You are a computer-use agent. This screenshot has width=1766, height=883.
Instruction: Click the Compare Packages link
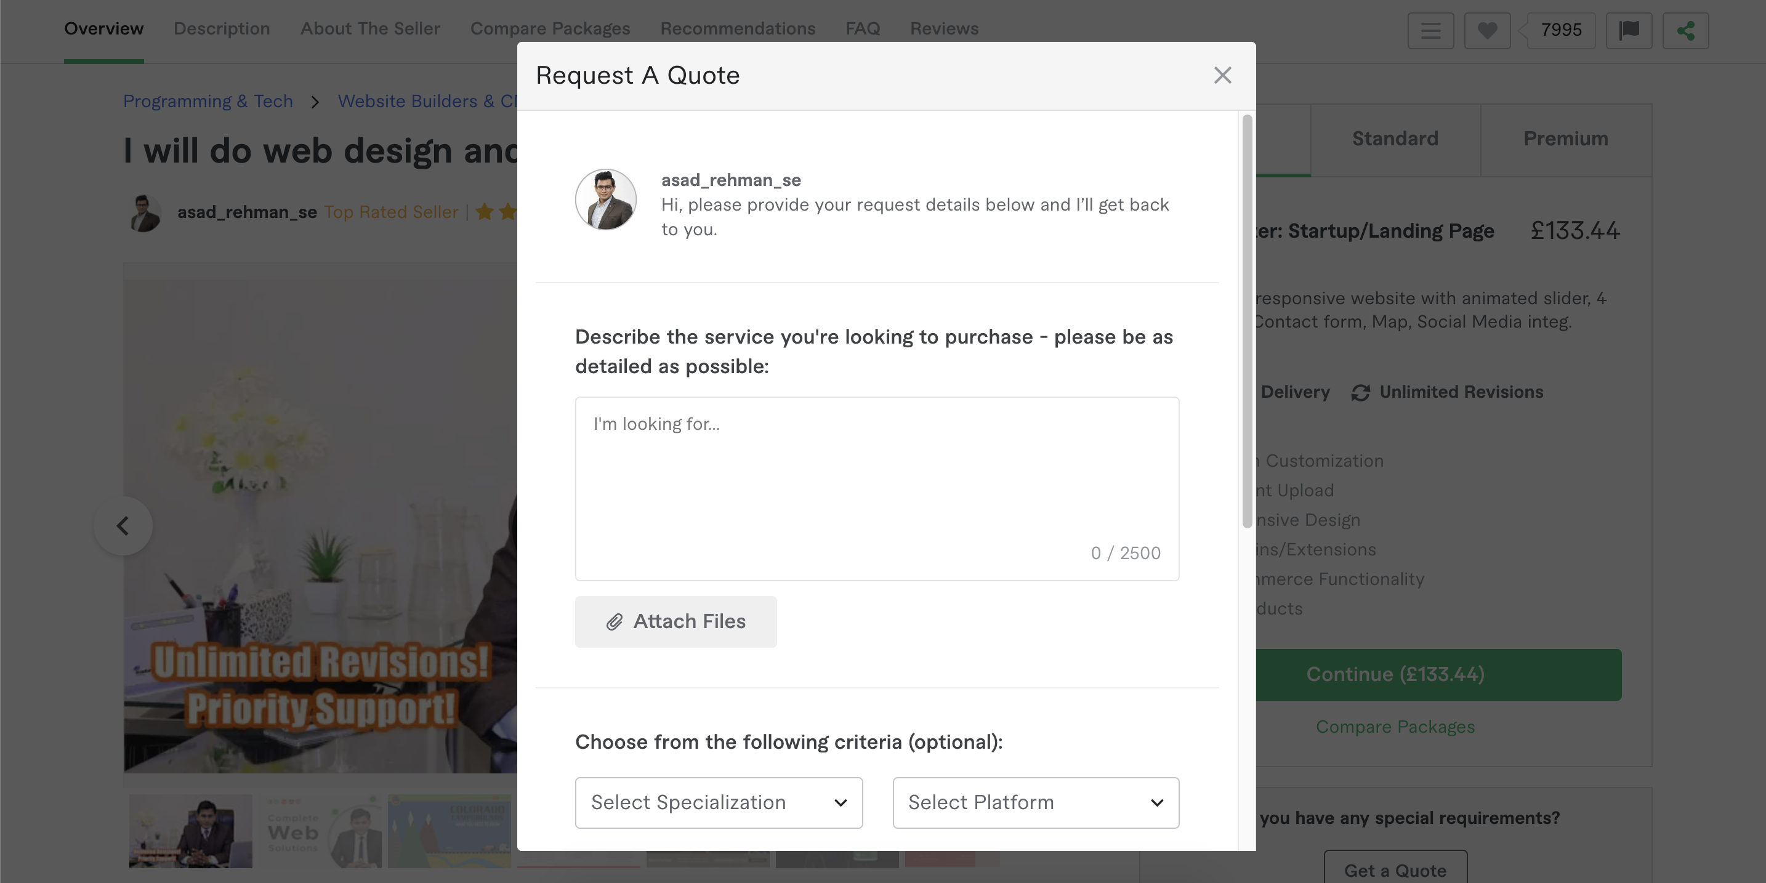pyautogui.click(x=1395, y=727)
